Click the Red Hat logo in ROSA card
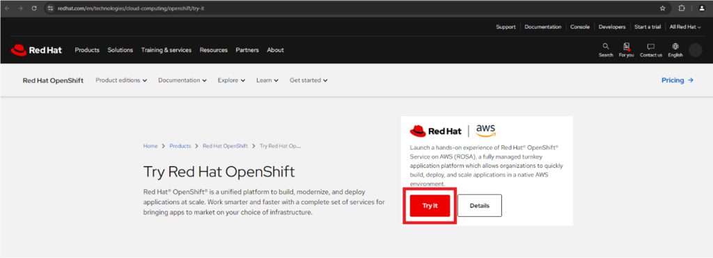This screenshot has width=713, height=258. pos(436,131)
